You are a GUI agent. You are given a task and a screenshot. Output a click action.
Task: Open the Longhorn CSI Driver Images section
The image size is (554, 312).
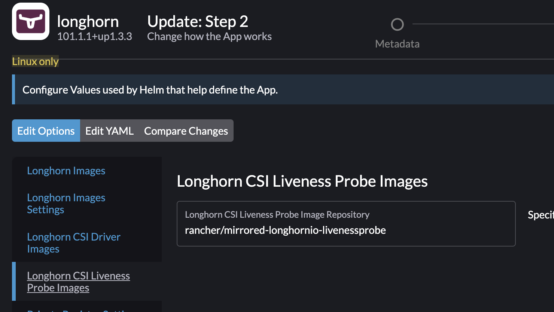pos(74,243)
